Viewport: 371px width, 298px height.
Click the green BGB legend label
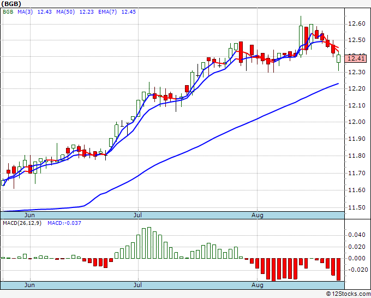point(8,11)
